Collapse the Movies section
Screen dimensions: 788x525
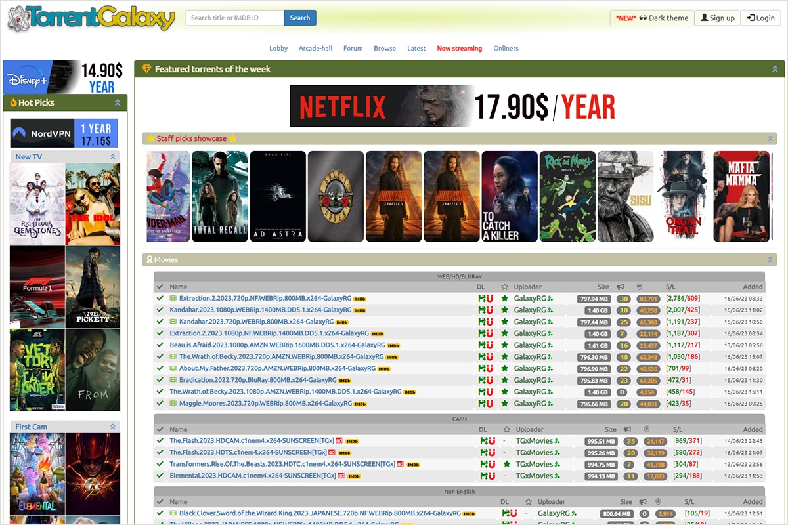coord(770,259)
